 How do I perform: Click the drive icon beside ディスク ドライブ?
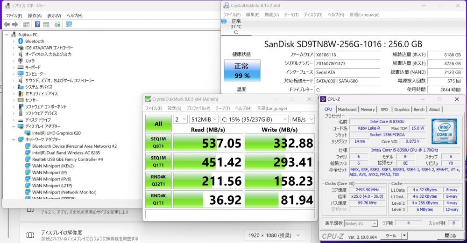point(21,120)
